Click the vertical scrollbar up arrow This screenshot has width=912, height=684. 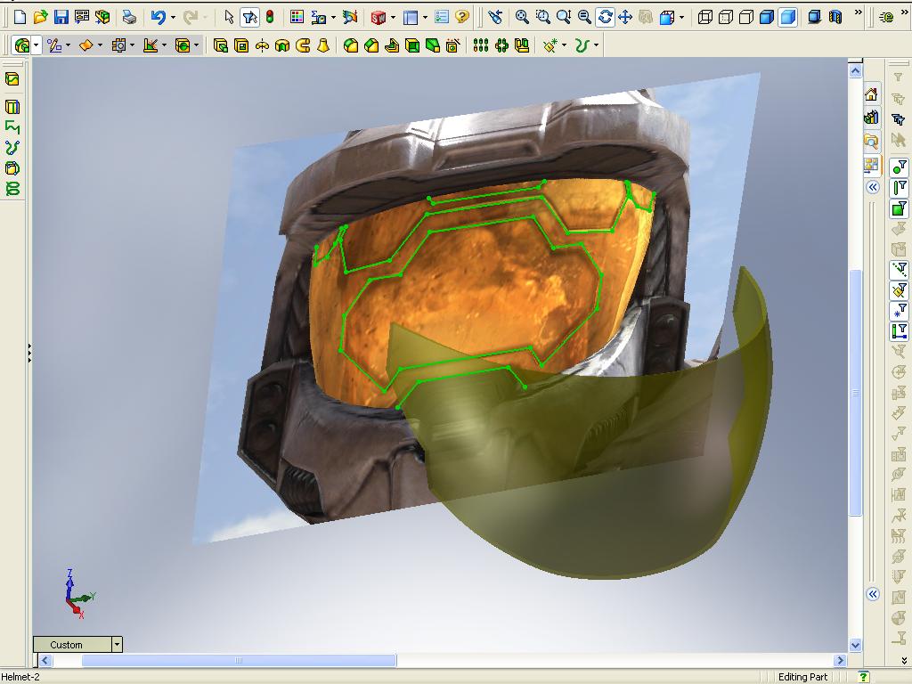tap(855, 71)
